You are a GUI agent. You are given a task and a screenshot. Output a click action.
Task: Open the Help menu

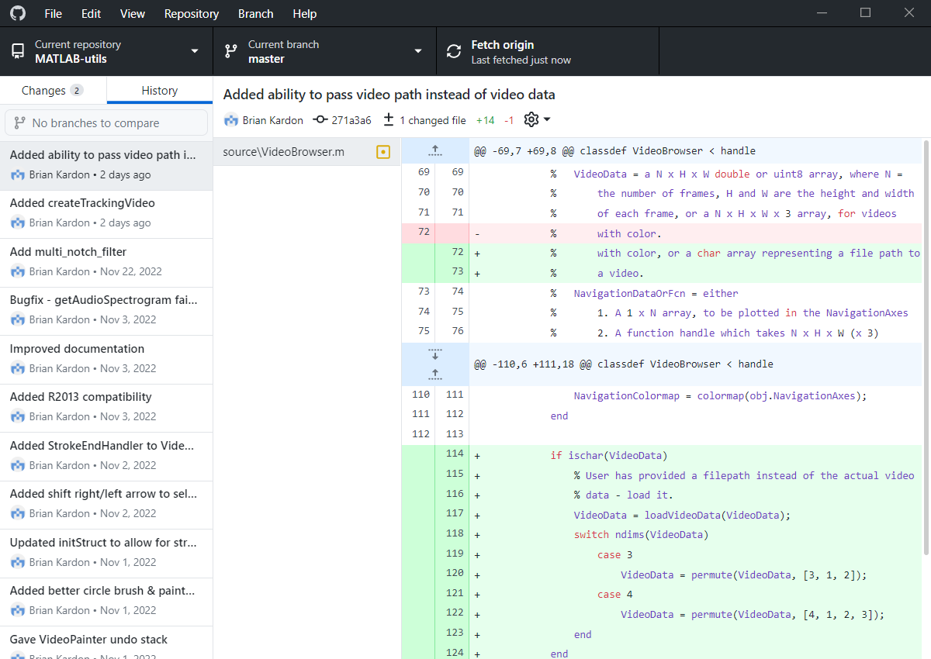pos(305,13)
